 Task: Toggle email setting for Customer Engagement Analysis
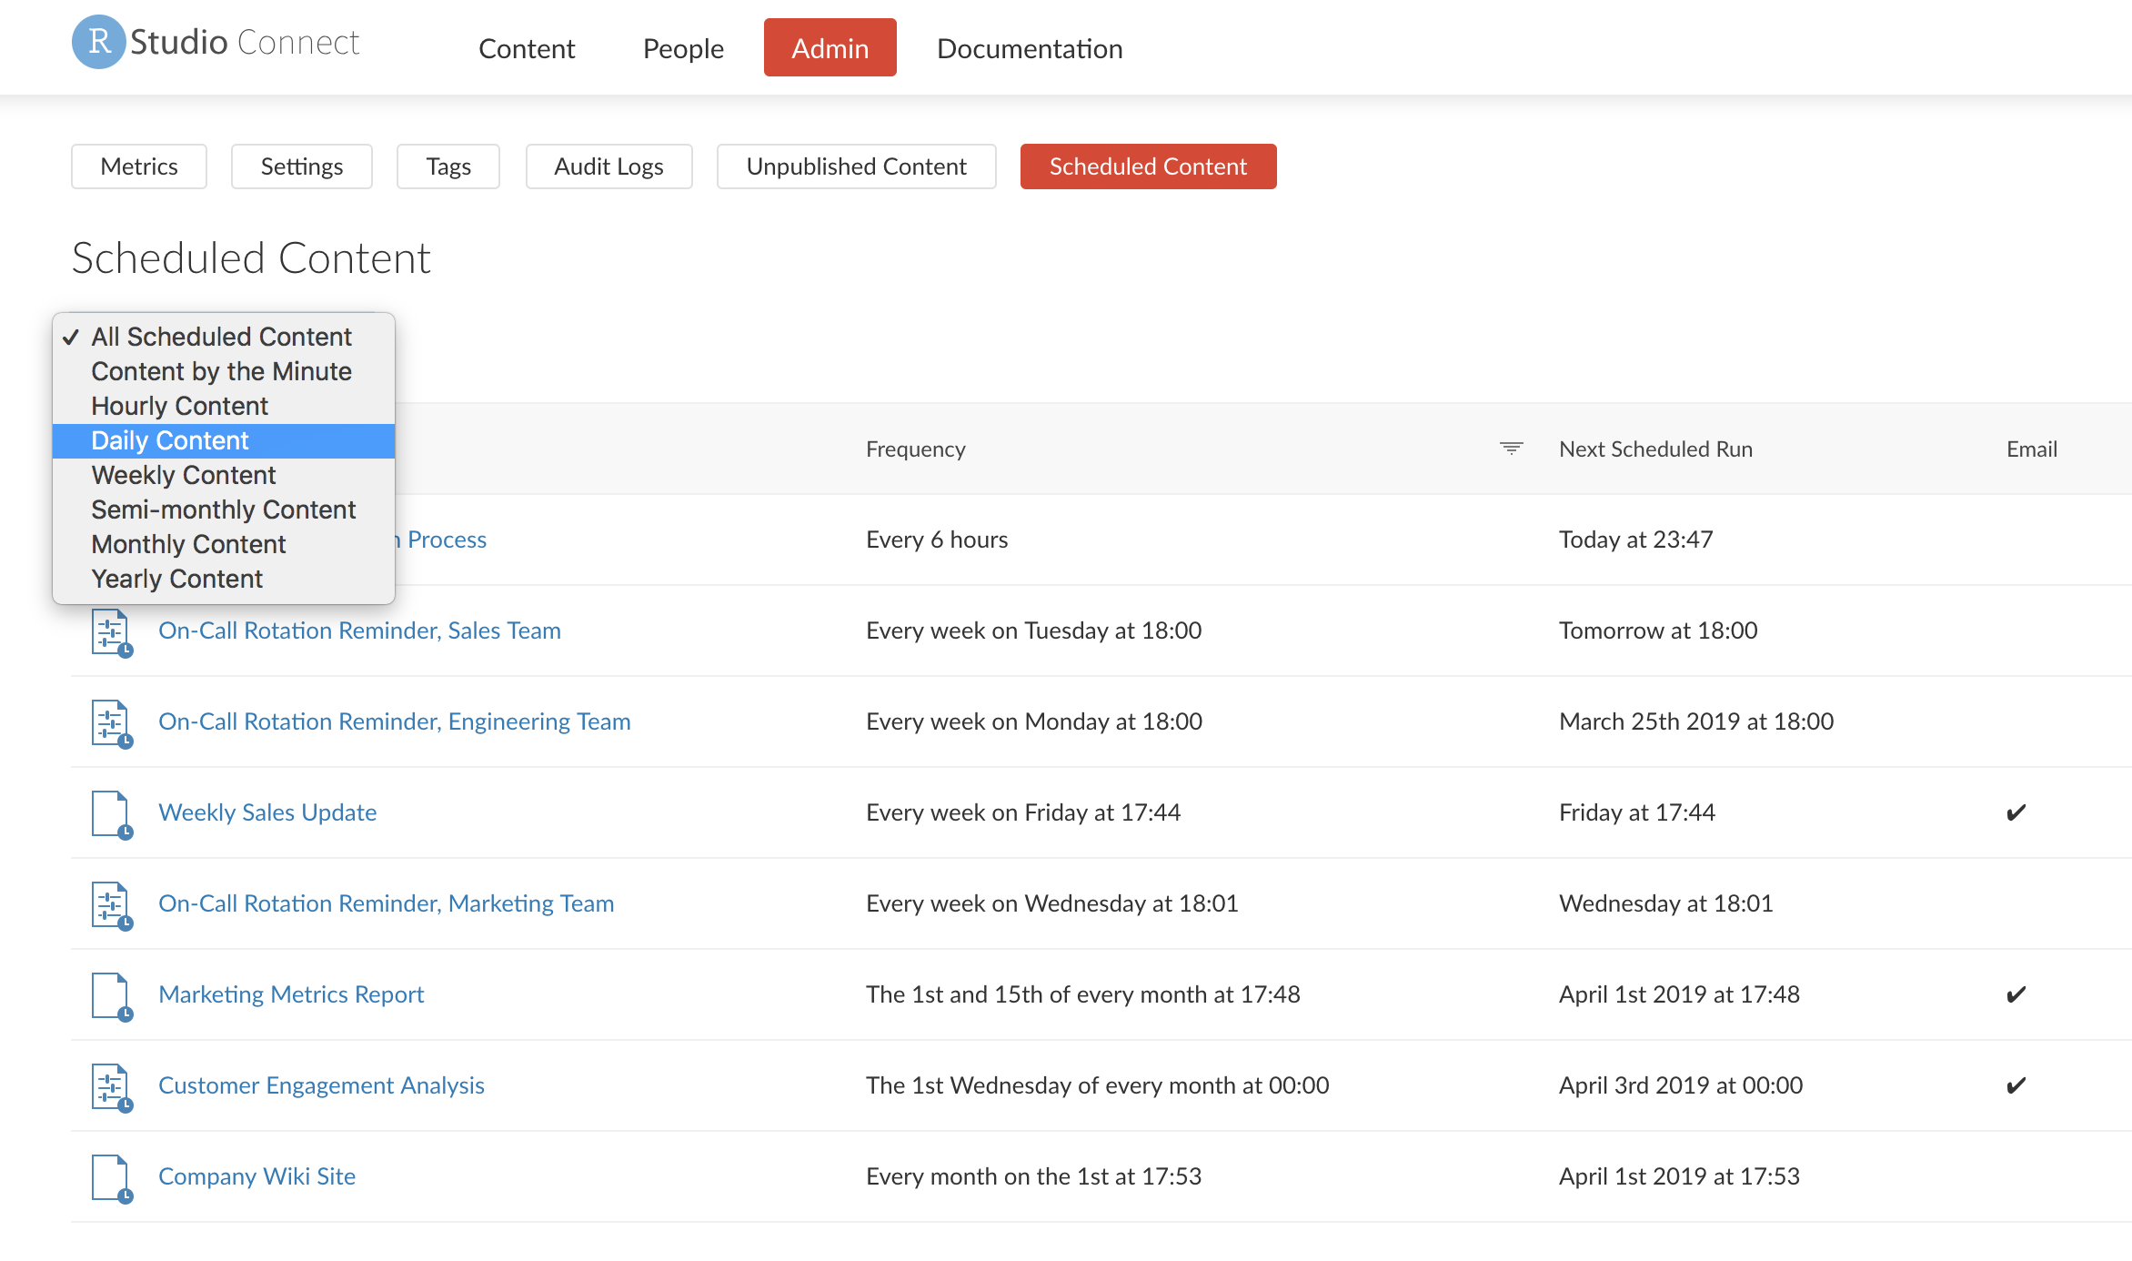point(2016,1084)
